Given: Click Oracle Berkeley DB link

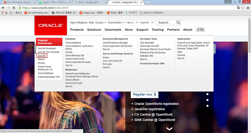Looking at the screenshot, I should tap(75, 56).
